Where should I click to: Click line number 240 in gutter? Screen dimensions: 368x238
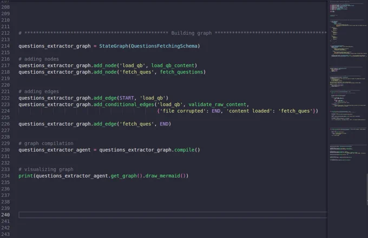coord(5,215)
